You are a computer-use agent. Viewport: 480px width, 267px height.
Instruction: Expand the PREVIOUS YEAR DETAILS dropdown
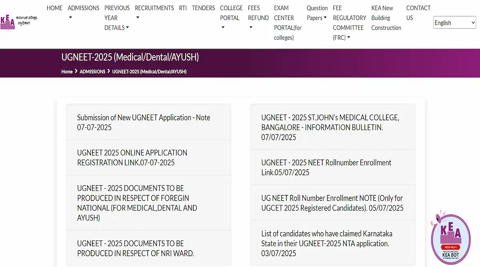tap(117, 18)
